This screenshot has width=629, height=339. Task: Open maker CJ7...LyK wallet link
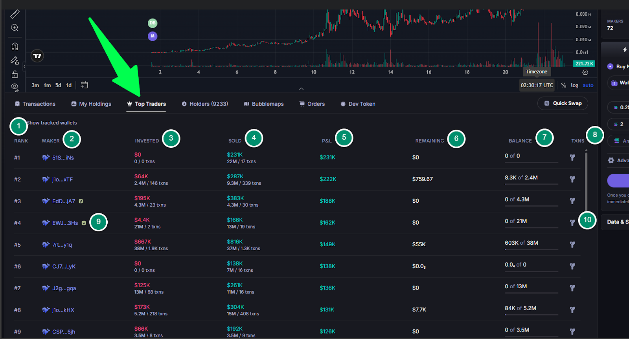(x=64, y=267)
